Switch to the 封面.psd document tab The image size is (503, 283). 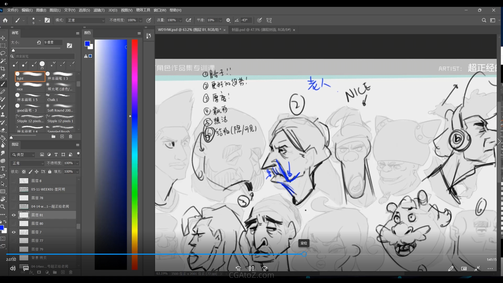click(261, 30)
